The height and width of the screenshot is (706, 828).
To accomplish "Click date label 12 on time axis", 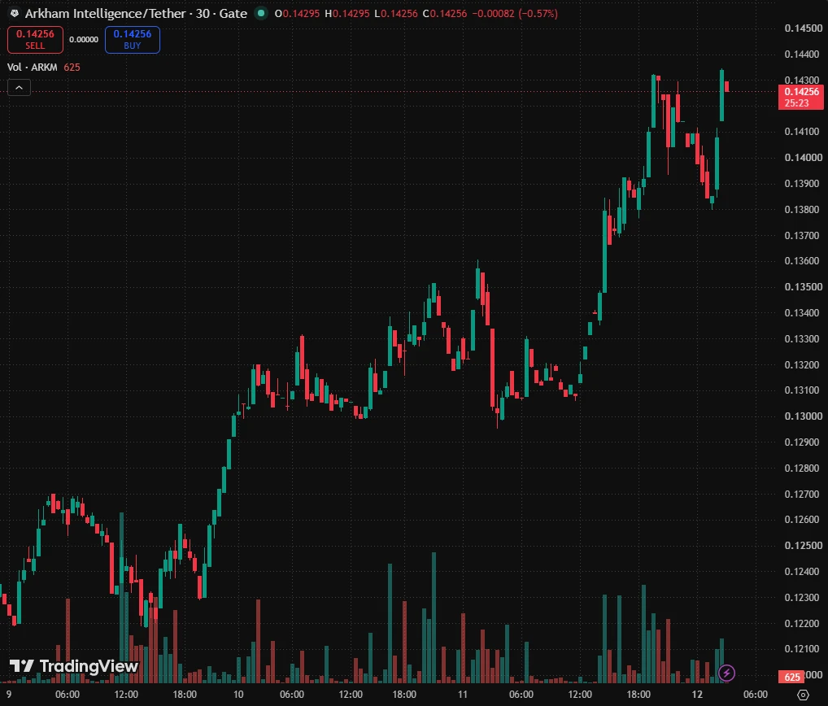I will coord(697,695).
